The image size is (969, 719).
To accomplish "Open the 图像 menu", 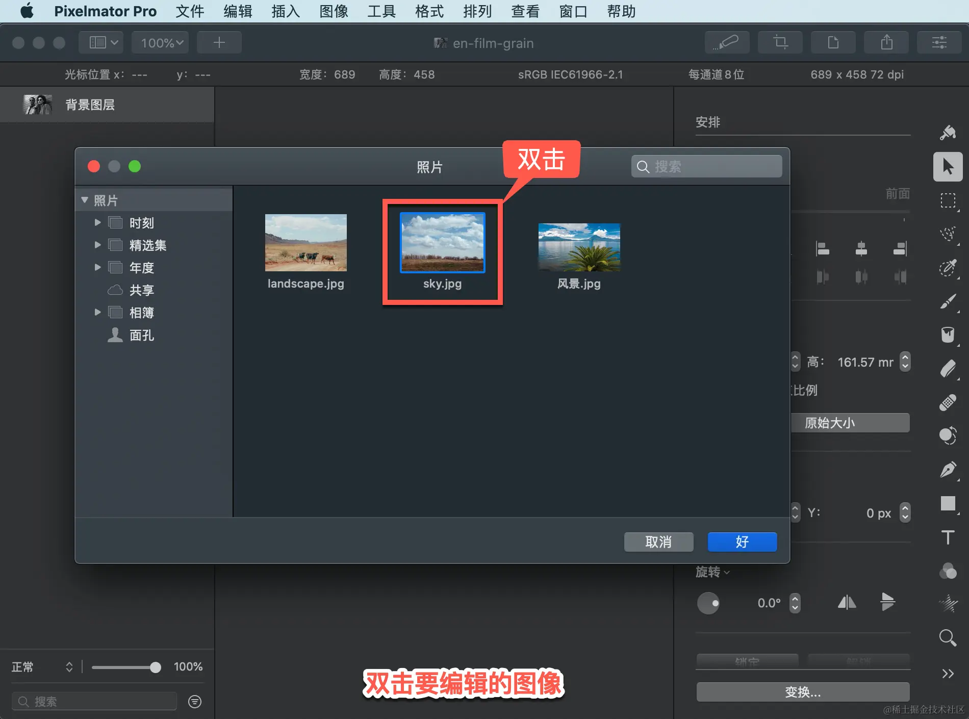I will (x=334, y=11).
